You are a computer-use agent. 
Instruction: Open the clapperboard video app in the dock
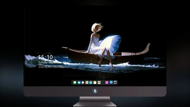[91, 82]
